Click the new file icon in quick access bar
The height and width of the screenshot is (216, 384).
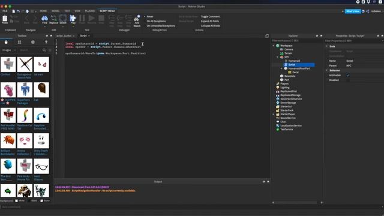point(13,11)
